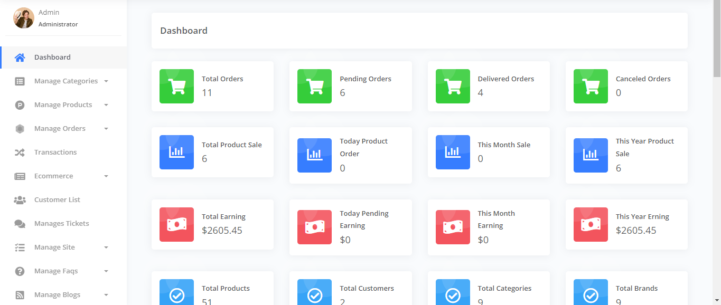Viewport: 721px width, 305px height.
Task: Click the Dashboard home icon in sidebar
Action: click(20, 58)
